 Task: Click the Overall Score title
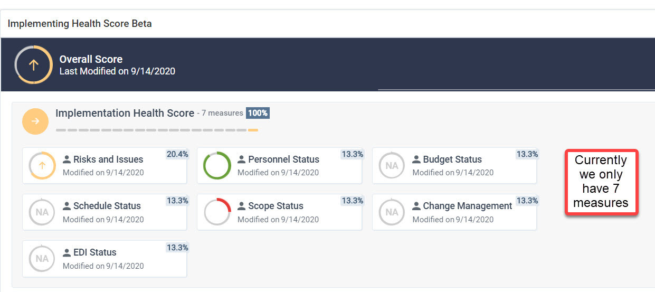coord(91,59)
